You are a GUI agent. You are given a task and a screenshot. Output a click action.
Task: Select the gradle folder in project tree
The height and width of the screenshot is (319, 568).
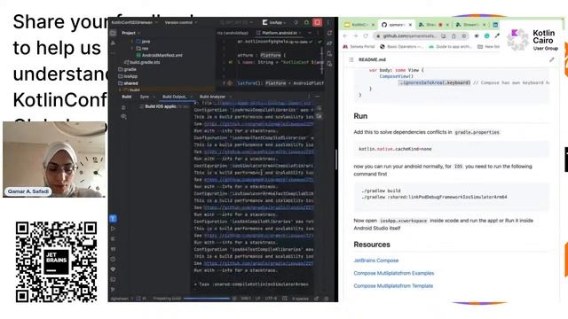pos(128,69)
